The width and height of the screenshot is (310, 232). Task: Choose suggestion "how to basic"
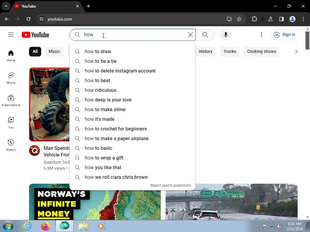(133, 148)
